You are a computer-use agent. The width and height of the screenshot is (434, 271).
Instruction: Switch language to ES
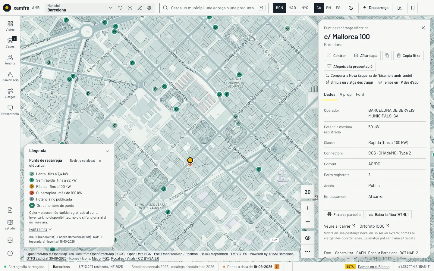coord(338,8)
